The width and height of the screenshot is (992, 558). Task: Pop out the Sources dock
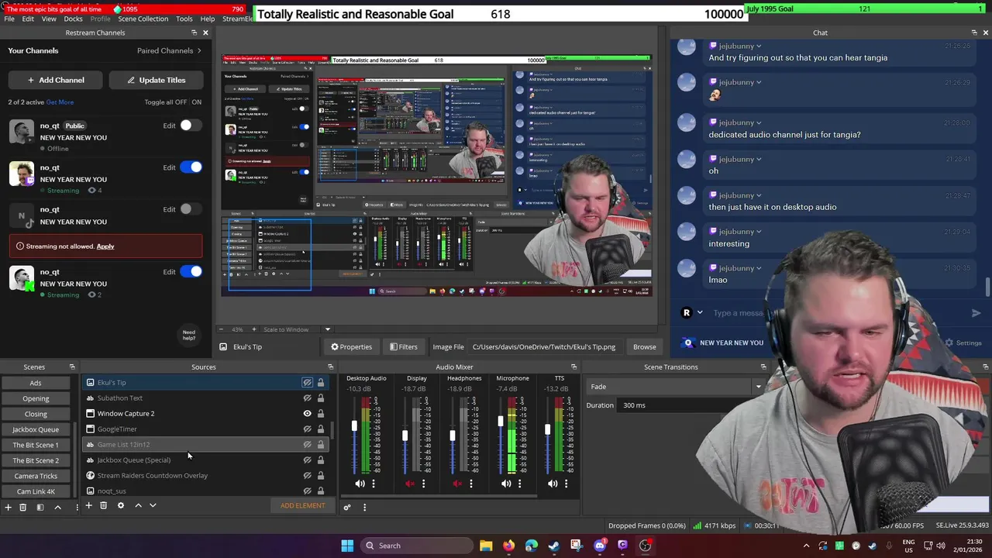[330, 367]
